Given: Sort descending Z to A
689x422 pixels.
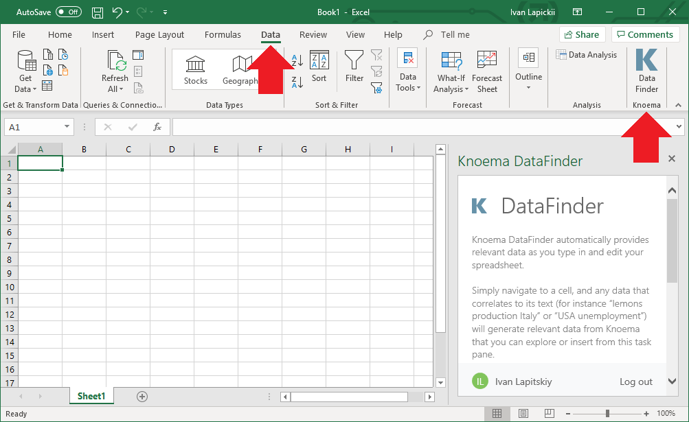Looking at the screenshot, I should tap(297, 82).
